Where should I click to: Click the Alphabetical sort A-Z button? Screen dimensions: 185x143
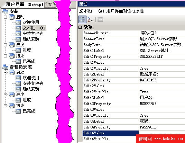coord(90,19)
